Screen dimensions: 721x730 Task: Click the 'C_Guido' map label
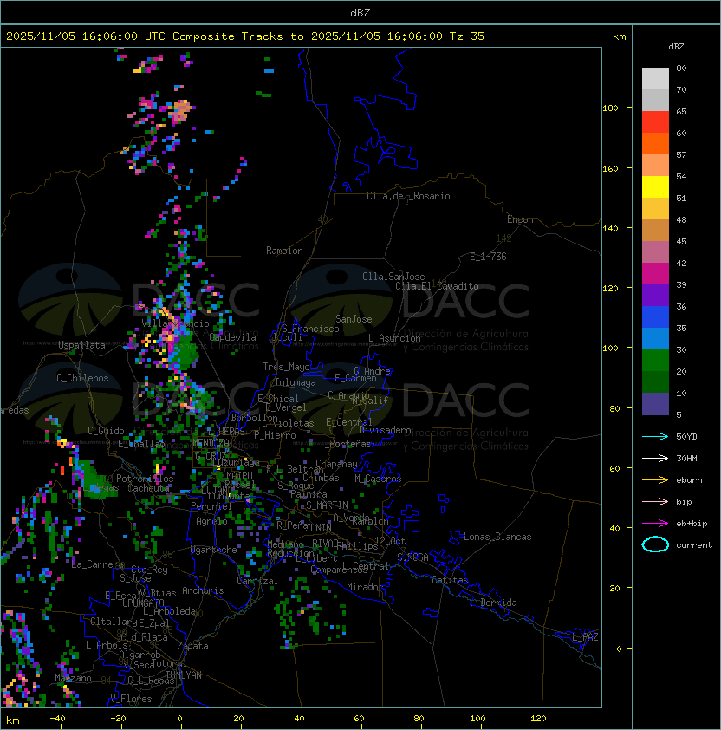click(106, 431)
